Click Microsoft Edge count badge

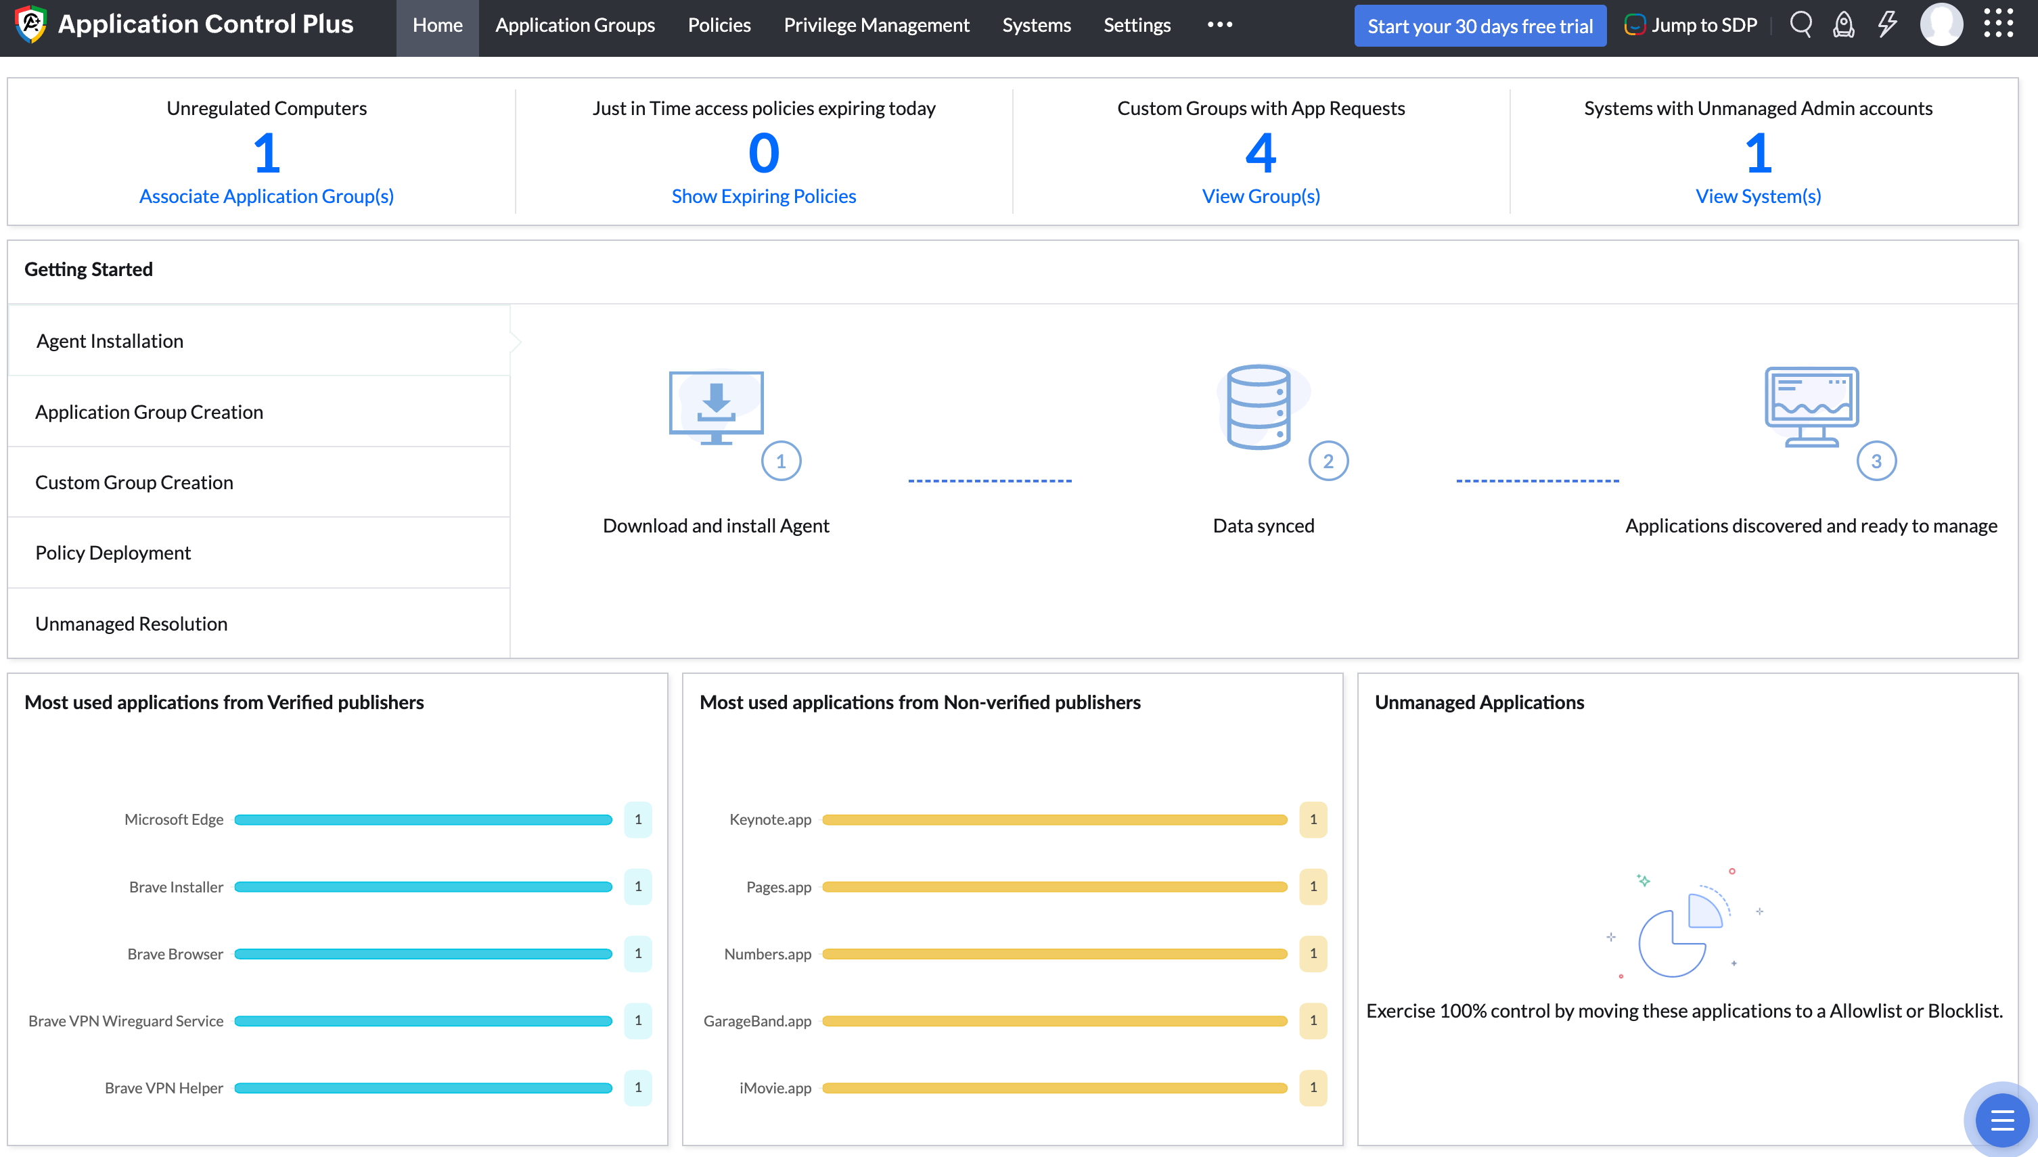click(x=638, y=819)
